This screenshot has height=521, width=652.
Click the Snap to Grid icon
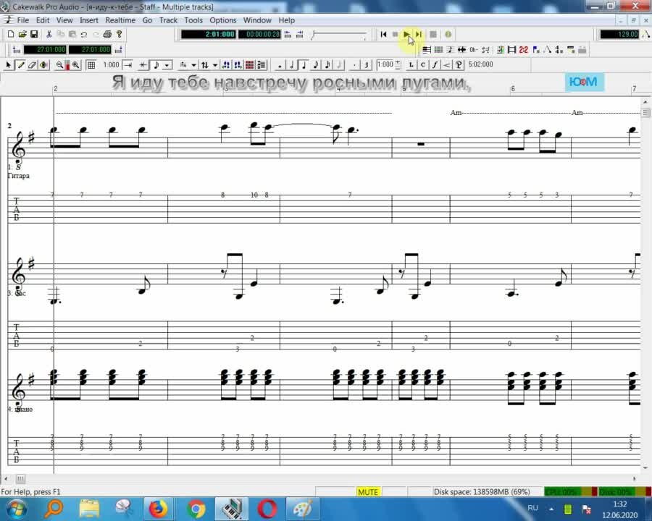point(91,65)
